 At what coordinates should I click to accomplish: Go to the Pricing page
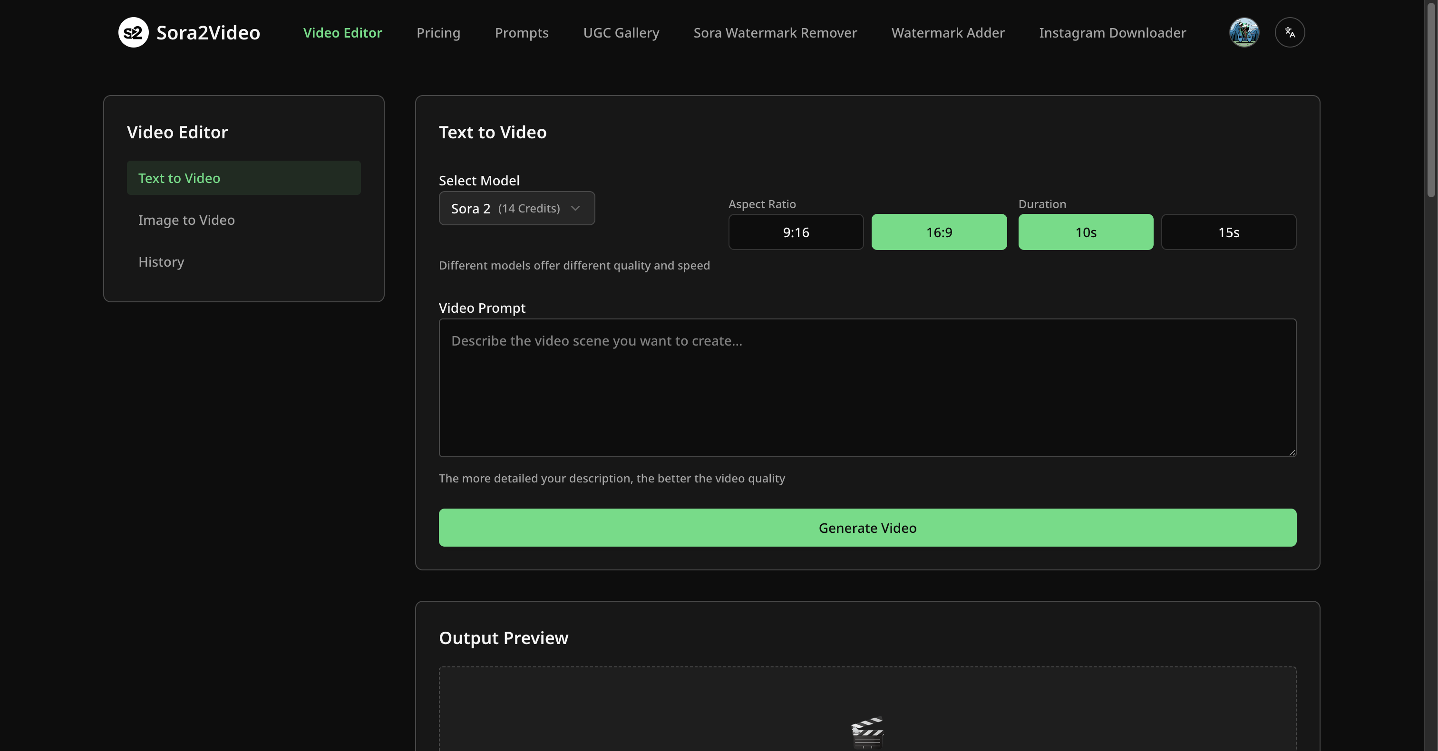point(438,32)
